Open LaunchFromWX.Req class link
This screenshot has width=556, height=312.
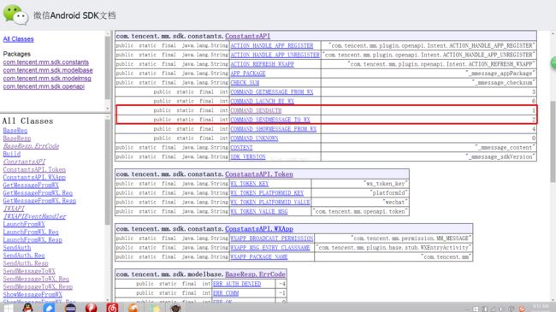(31, 232)
